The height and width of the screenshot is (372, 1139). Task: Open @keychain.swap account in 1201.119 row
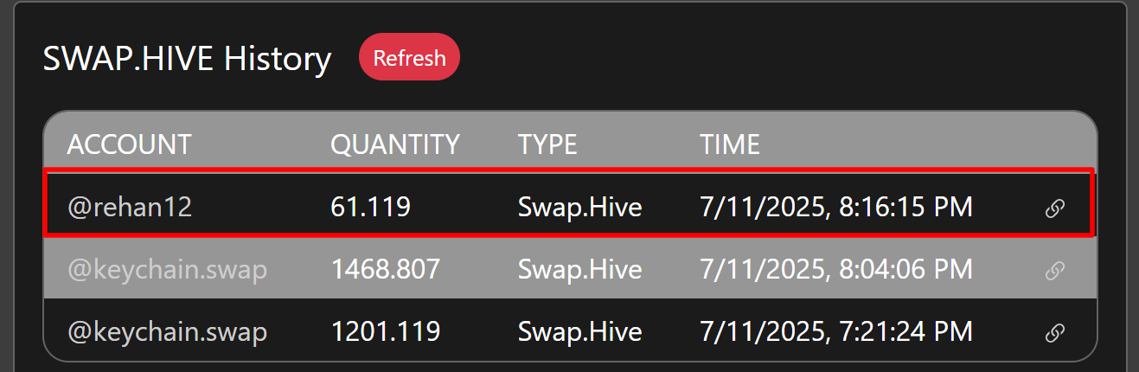point(167,331)
